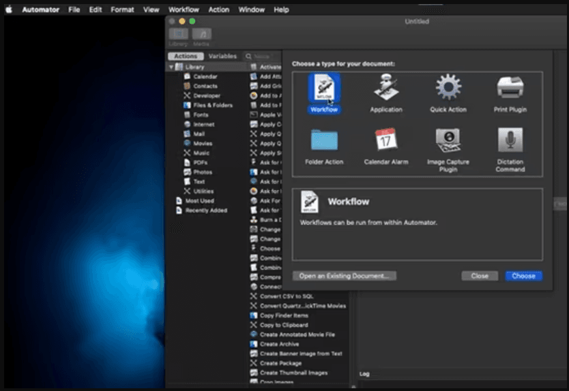Click the Mail category icon
Viewport: 569px width, 391px height.
coord(187,134)
